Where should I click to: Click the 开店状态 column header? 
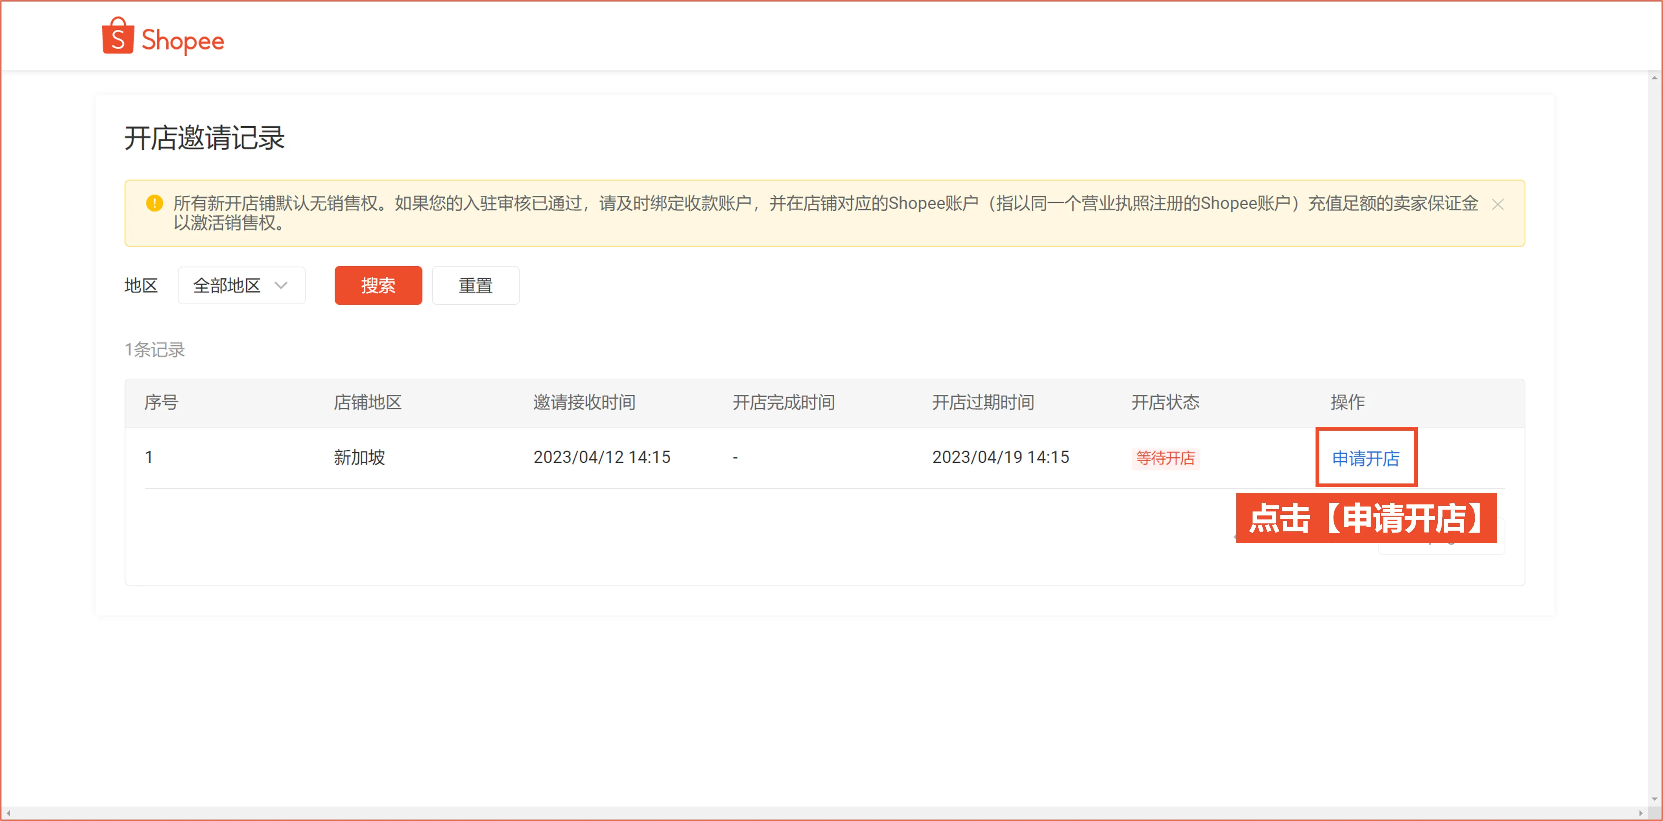(x=1165, y=402)
